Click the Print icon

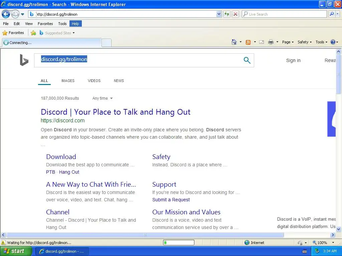(x=271, y=42)
